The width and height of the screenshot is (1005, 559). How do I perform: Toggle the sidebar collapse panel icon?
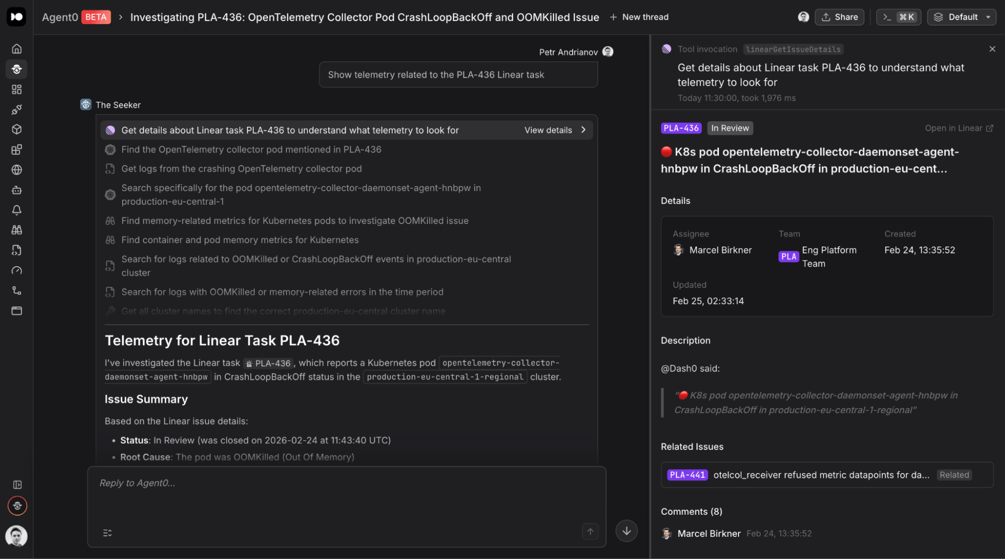point(17,485)
